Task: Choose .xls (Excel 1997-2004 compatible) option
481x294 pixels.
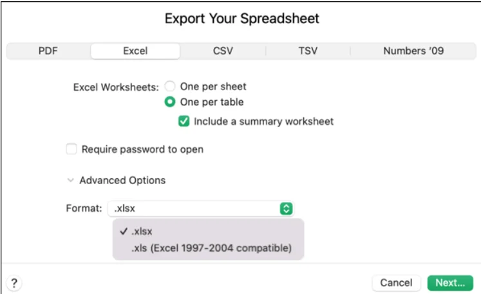Action: [x=211, y=248]
